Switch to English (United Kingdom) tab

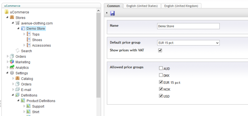click(x=181, y=6)
